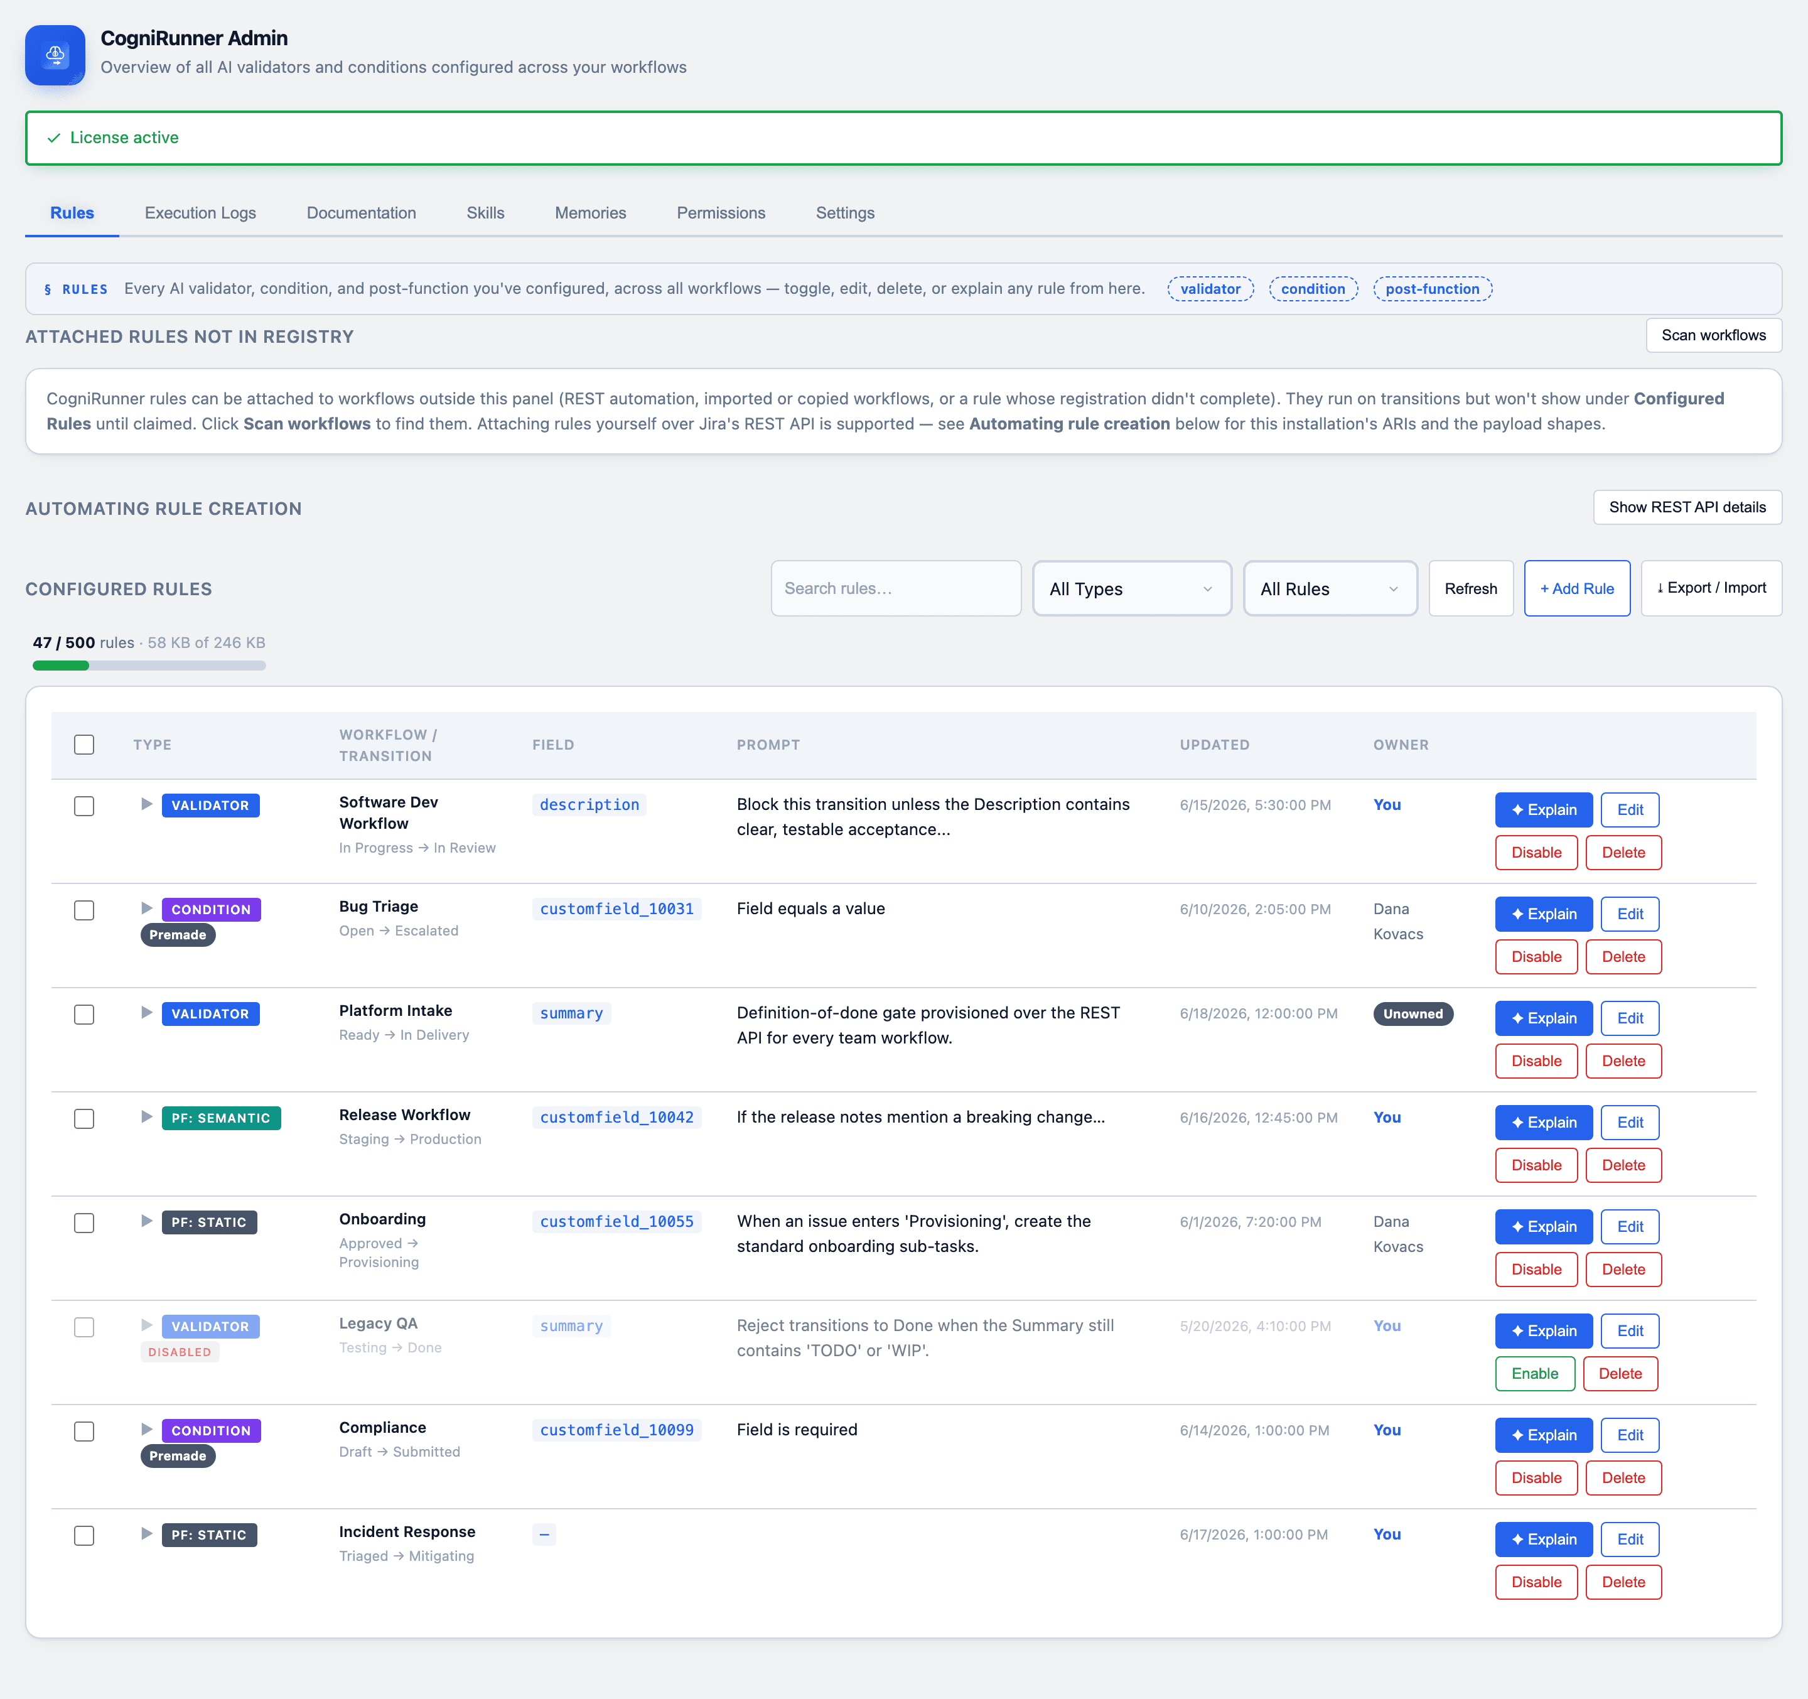Click the condition tag chip
Viewport: 1808px width, 1699px height.
click(x=1312, y=289)
